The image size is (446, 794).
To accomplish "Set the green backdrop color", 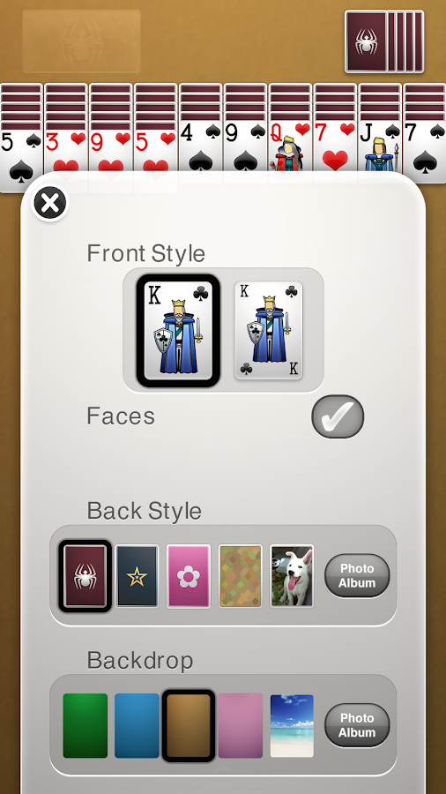I will point(85,726).
